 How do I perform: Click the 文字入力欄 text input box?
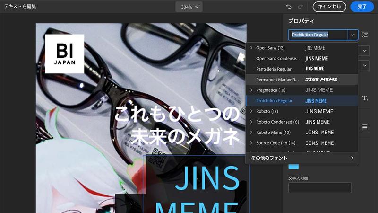pyautogui.click(x=320, y=187)
